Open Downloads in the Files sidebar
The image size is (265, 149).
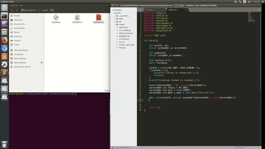point(26,28)
